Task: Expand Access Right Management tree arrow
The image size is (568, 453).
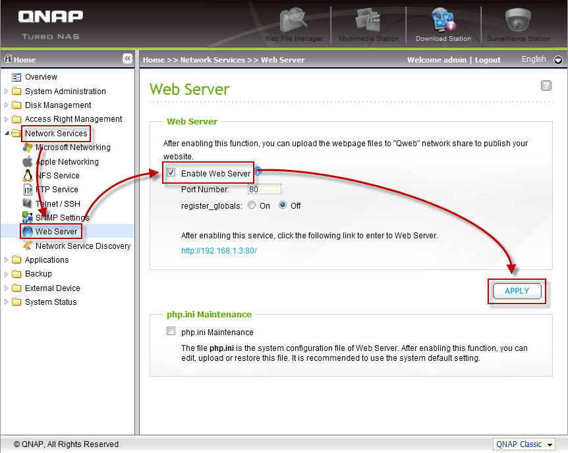Action: [x=6, y=119]
